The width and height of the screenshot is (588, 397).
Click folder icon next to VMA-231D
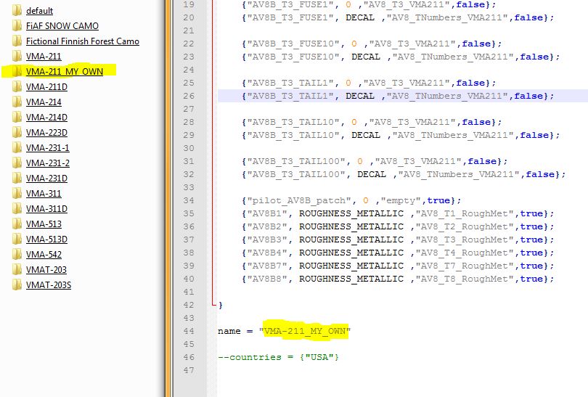coord(17,178)
